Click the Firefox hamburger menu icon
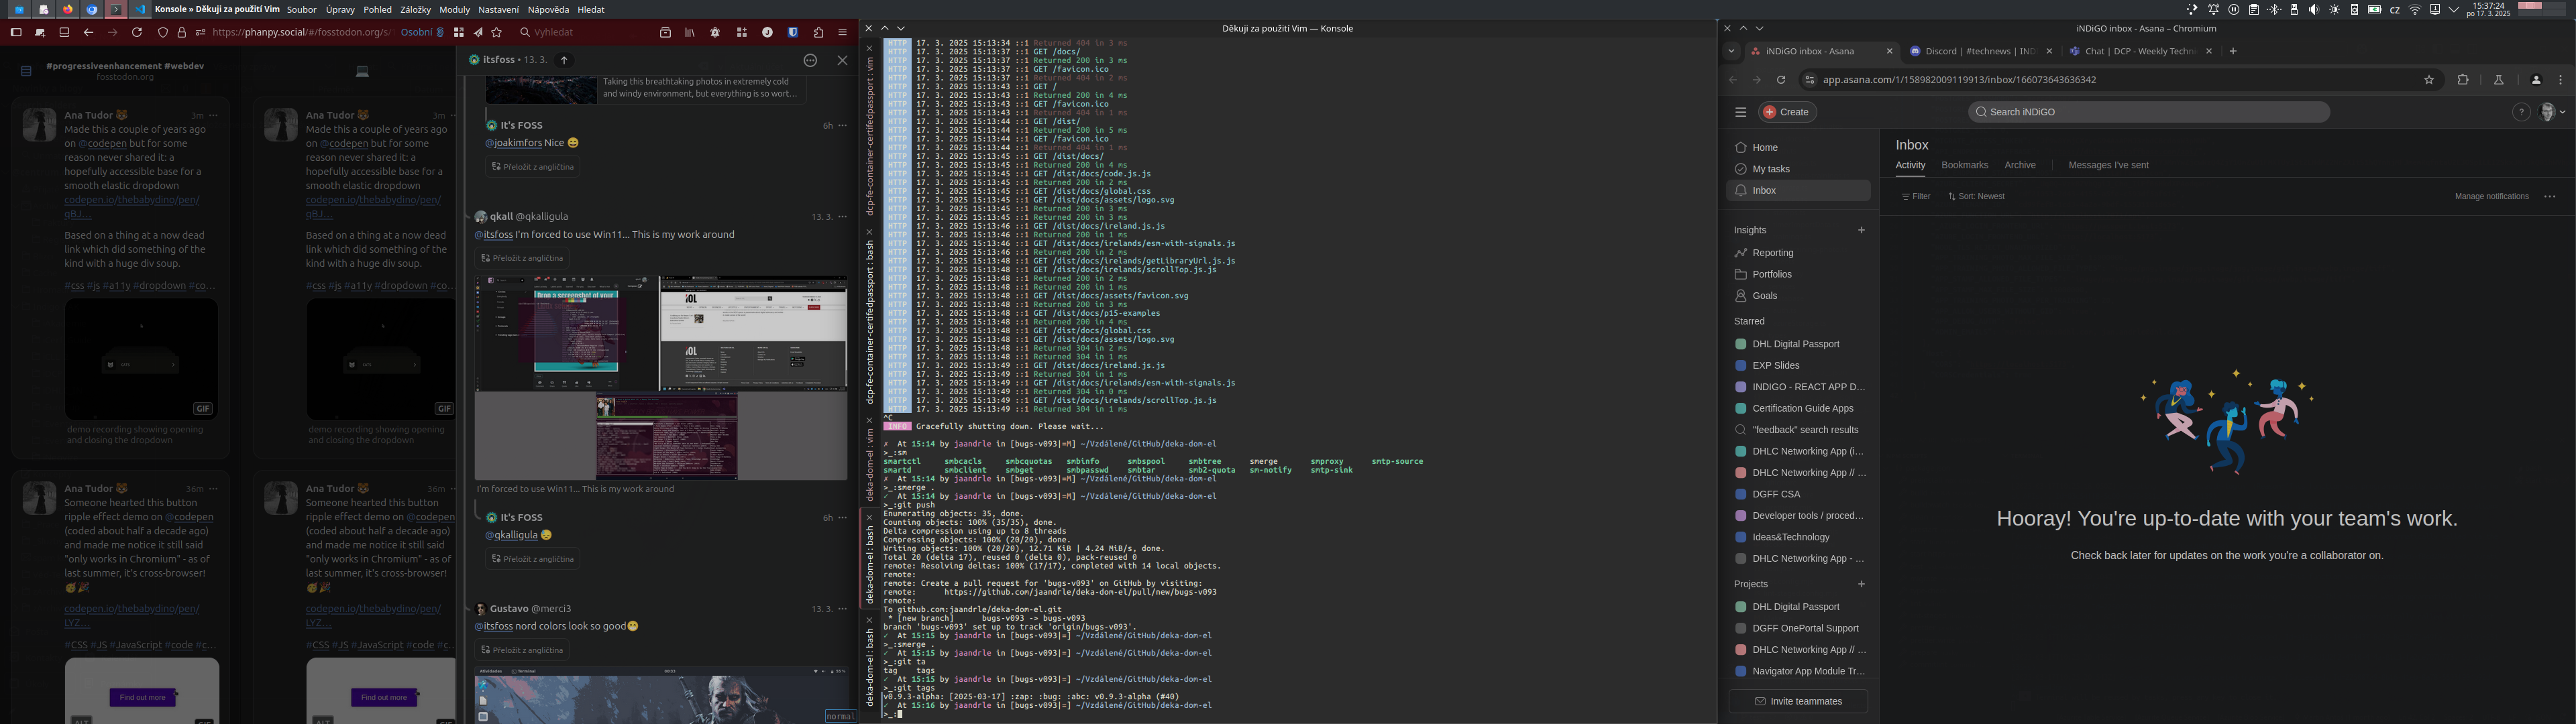This screenshot has width=2576, height=724. (x=843, y=32)
